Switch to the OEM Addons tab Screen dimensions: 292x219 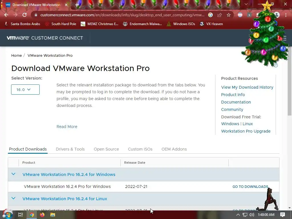(x=174, y=149)
